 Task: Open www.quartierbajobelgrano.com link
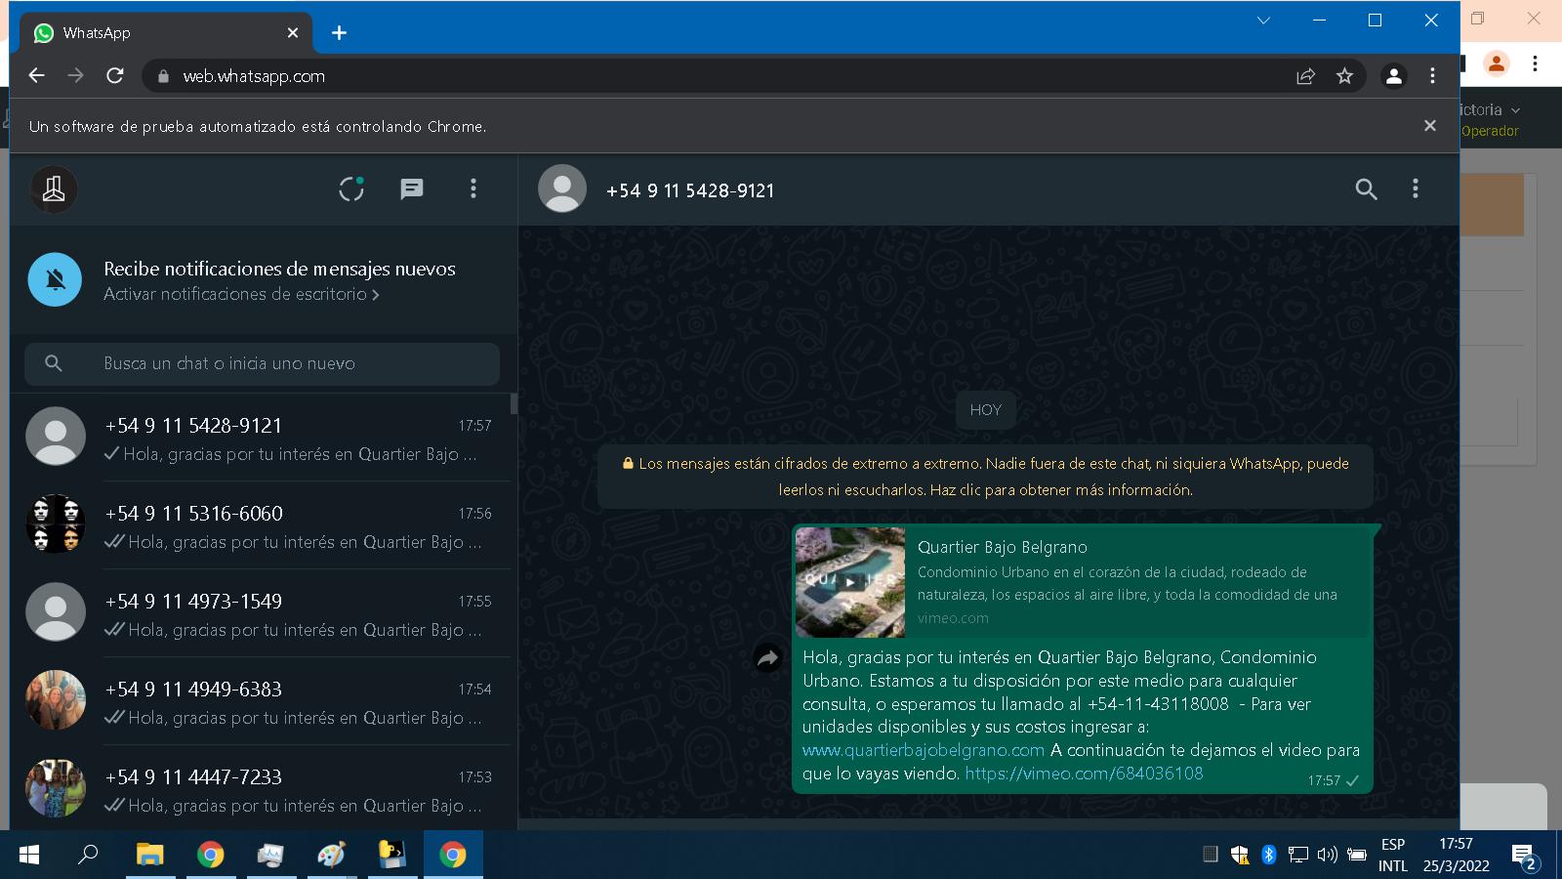coord(924,750)
